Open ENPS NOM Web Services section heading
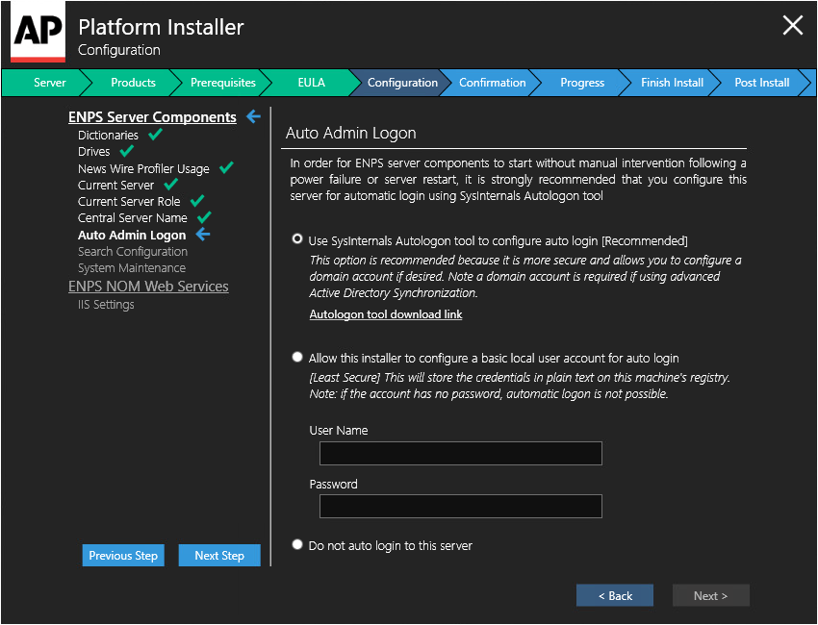This screenshot has width=818, height=625. pyautogui.click(x=148, y=287)
